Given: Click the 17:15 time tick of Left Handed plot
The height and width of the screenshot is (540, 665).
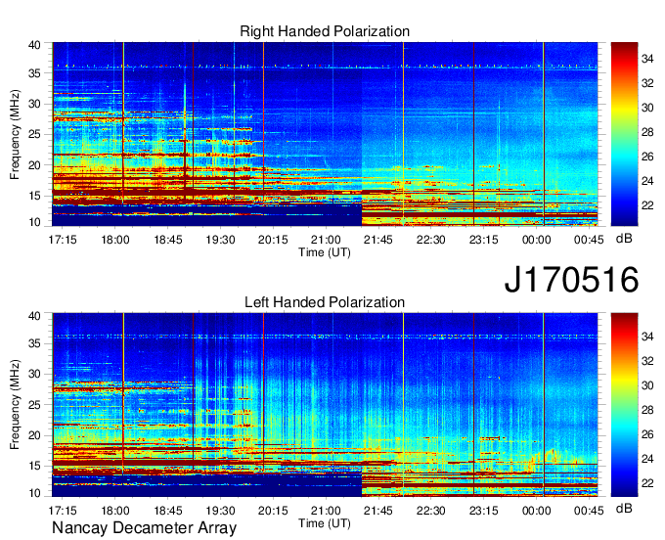Looking at the screenshot, I should [x=63, y=511].
